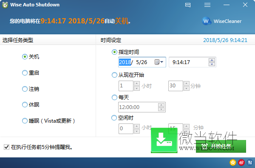255x168 pixels.
Task: Increase the daily 12:00:00 time
Action: tap(161, 105)
